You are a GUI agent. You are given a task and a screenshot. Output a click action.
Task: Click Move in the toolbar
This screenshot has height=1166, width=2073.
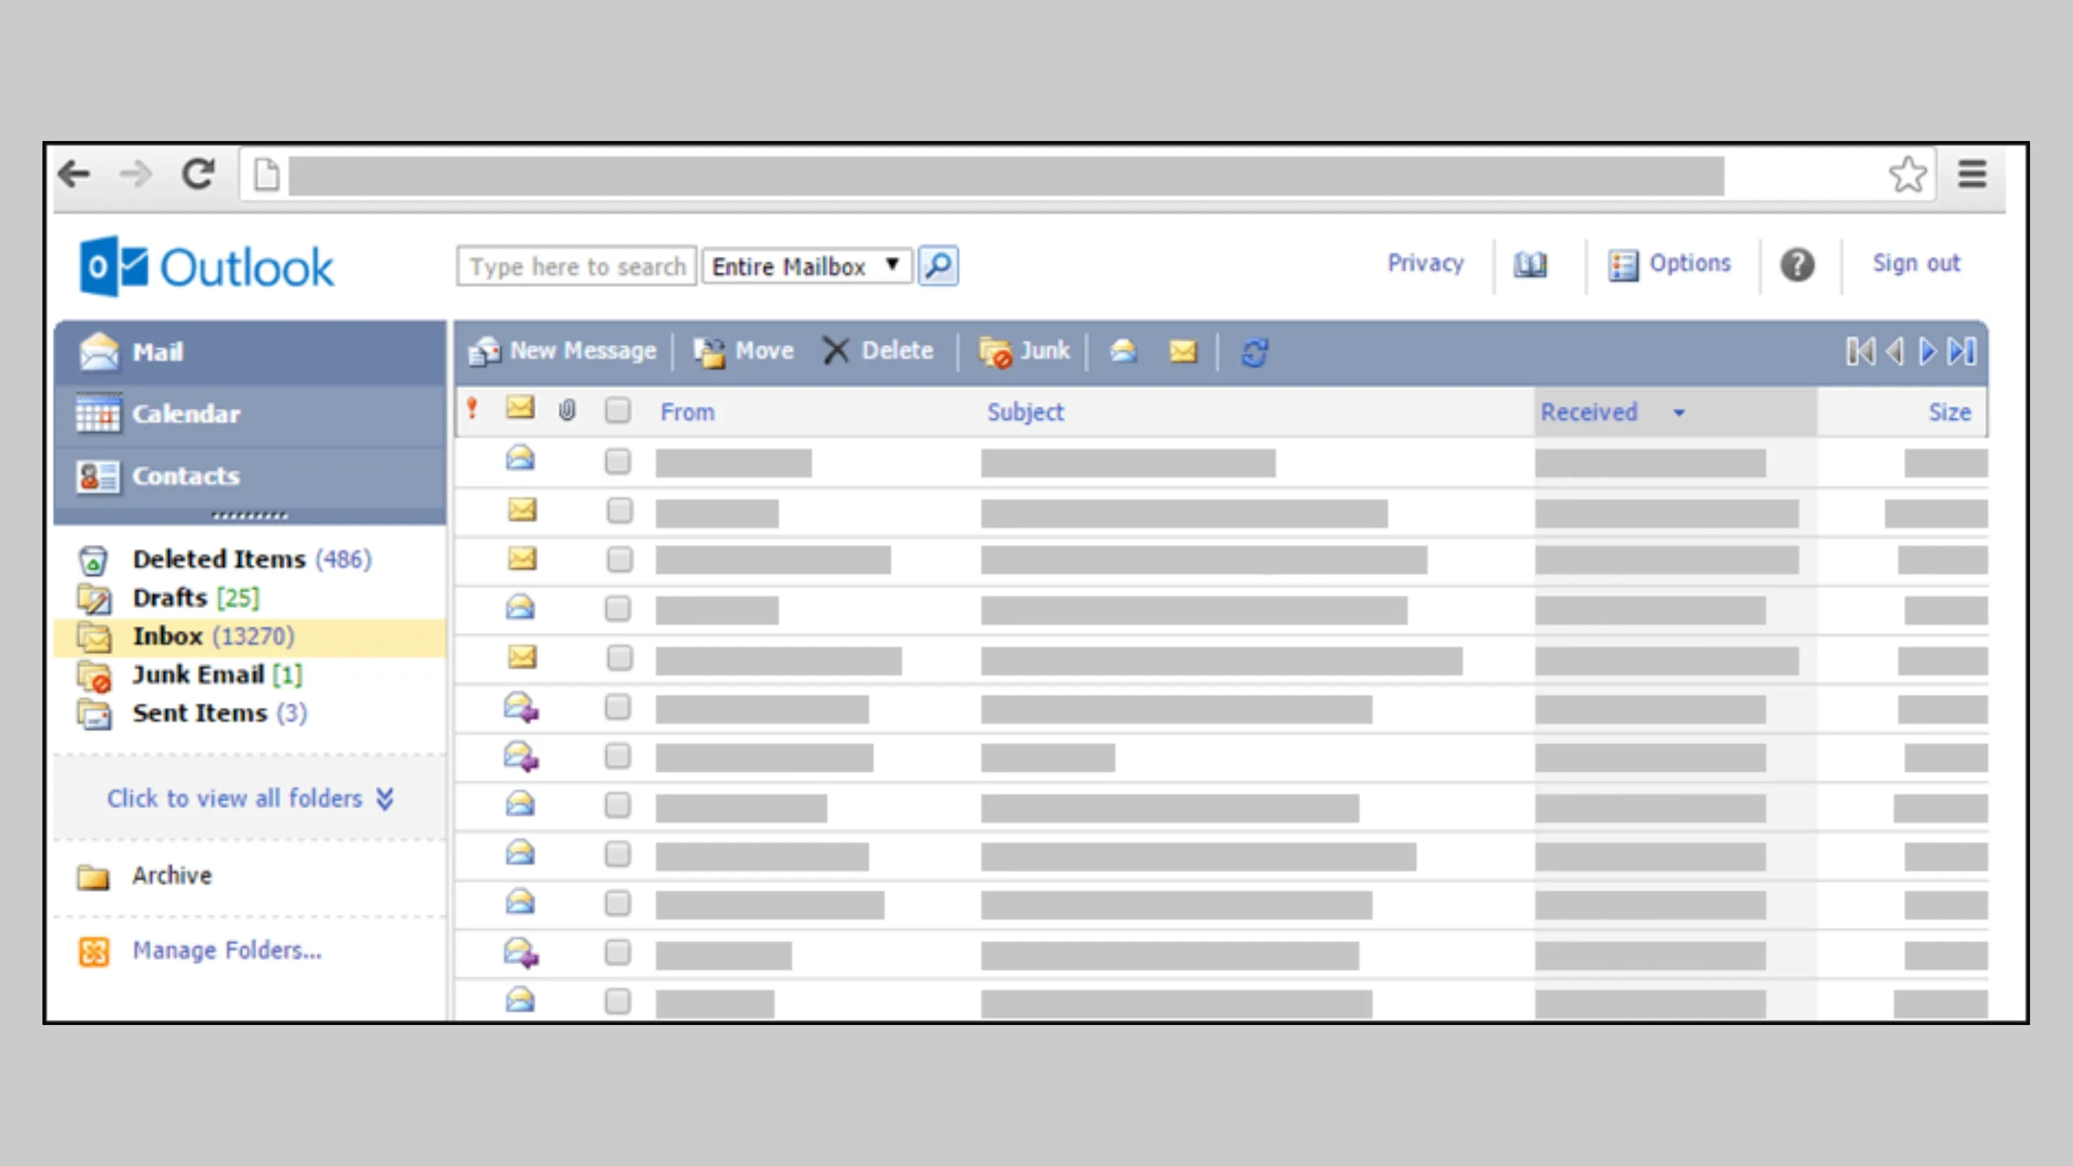(744, 351)
